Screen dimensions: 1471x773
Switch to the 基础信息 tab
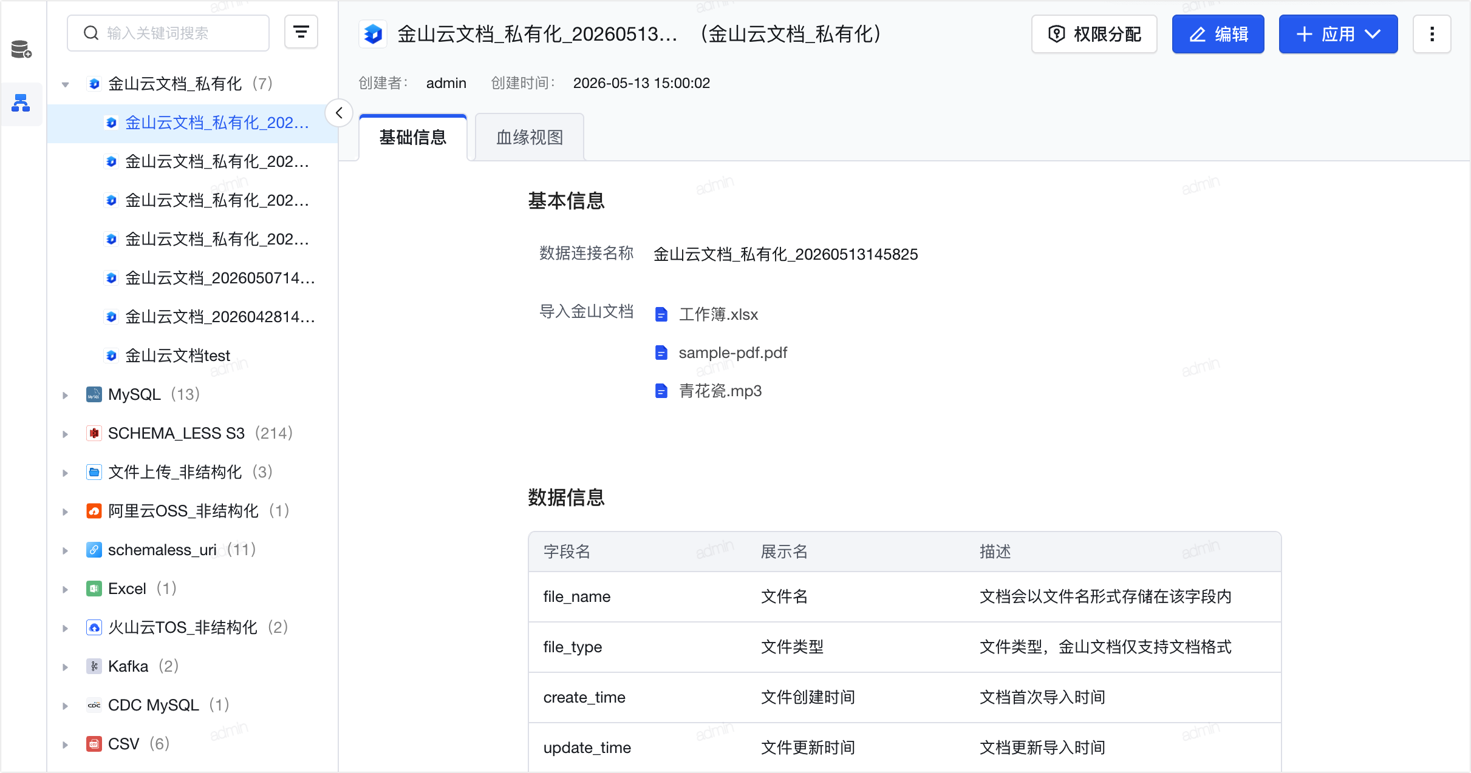click(x=413, y=137)
